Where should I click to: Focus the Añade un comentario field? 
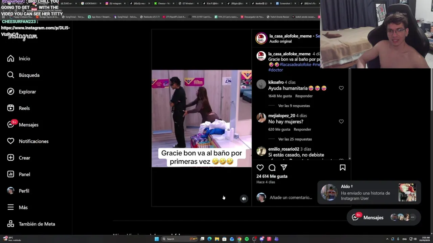[x=291, y=197]
